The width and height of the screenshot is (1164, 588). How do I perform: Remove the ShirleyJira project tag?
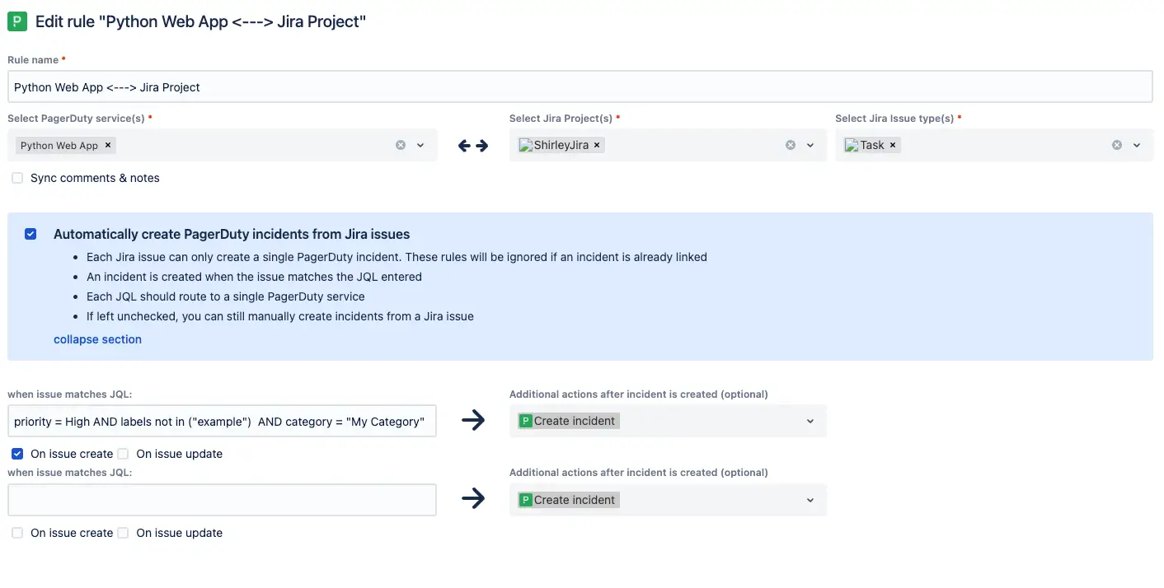[x=597, y=145]
